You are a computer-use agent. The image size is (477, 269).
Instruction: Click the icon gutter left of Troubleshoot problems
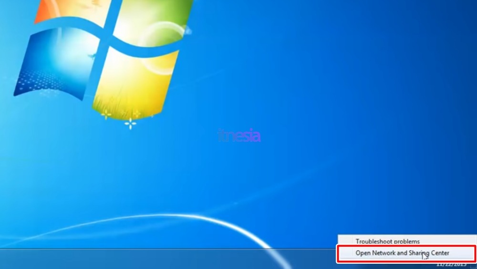tap(346, 241)
